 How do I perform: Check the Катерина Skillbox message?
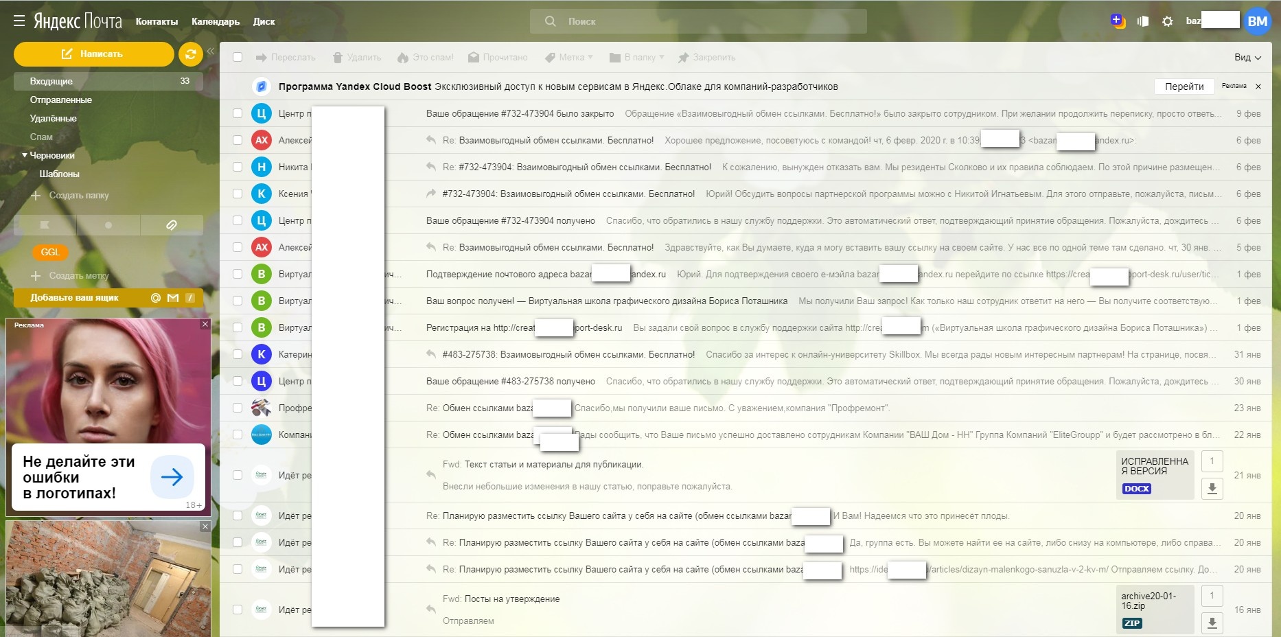click(x=238, y=354)
